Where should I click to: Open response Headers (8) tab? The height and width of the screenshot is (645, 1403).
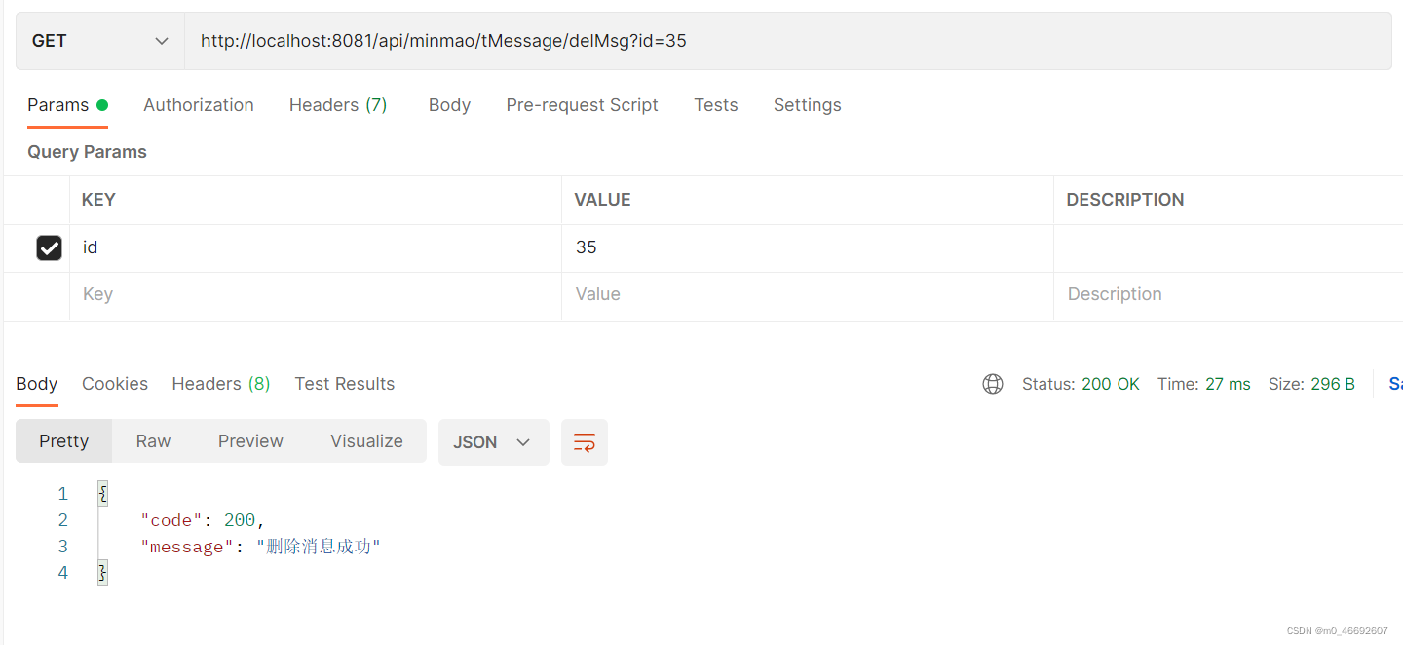pyautogui.click(x=221, y=384)
